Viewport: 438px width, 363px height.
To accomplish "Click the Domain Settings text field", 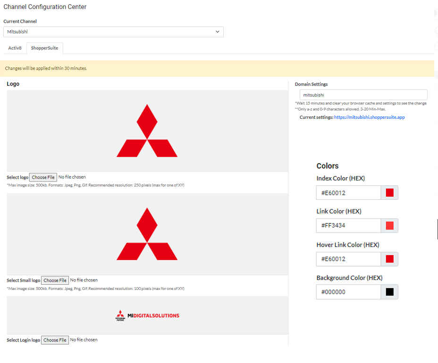I will pos(363,95).
